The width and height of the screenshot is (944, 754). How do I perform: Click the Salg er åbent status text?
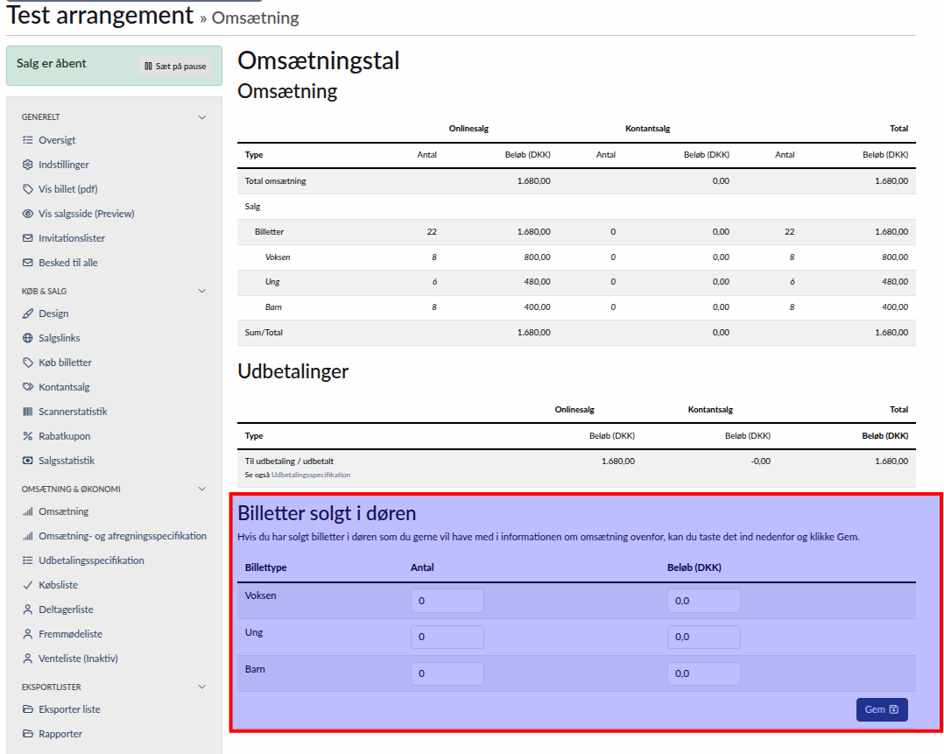(x=51, y=63)
